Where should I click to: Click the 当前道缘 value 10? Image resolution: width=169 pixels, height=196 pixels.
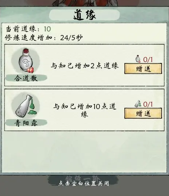click(x=47, y=29)
